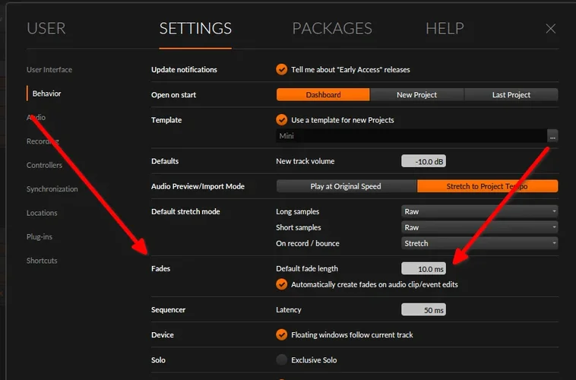
Task: Expand the Short samples stretch mode dropdown
Action: (479, 227)
